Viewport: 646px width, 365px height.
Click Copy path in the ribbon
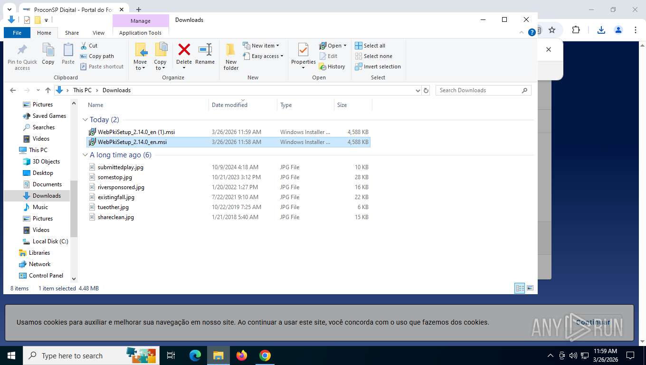click(x=97, y=56)
